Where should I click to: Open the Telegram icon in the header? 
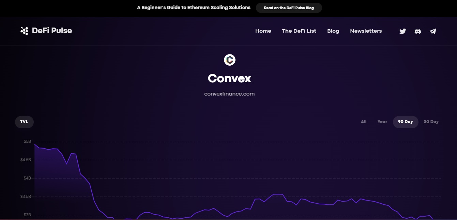(x=433, y=31)
